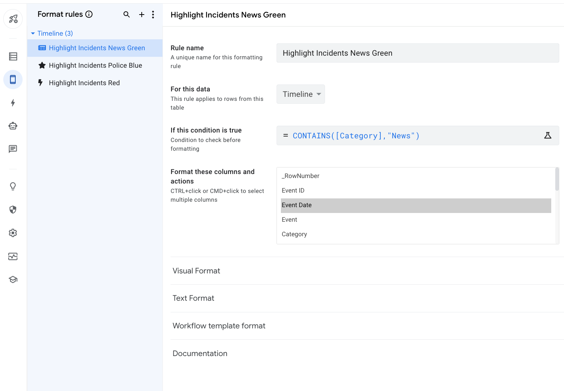Screen dimensions: 564x391
Task: Open the Data section icon in sidebar
Action: tap(13, 56)
